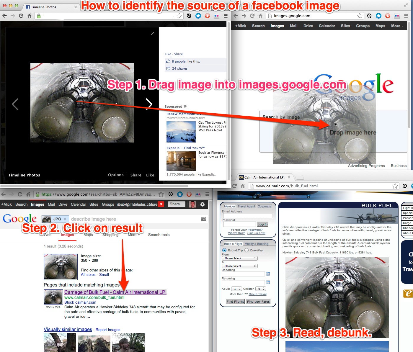Viewport: 413px width, 352px height.
Task: Click Expedia ad thumbnail image
Action: point(181,161)
